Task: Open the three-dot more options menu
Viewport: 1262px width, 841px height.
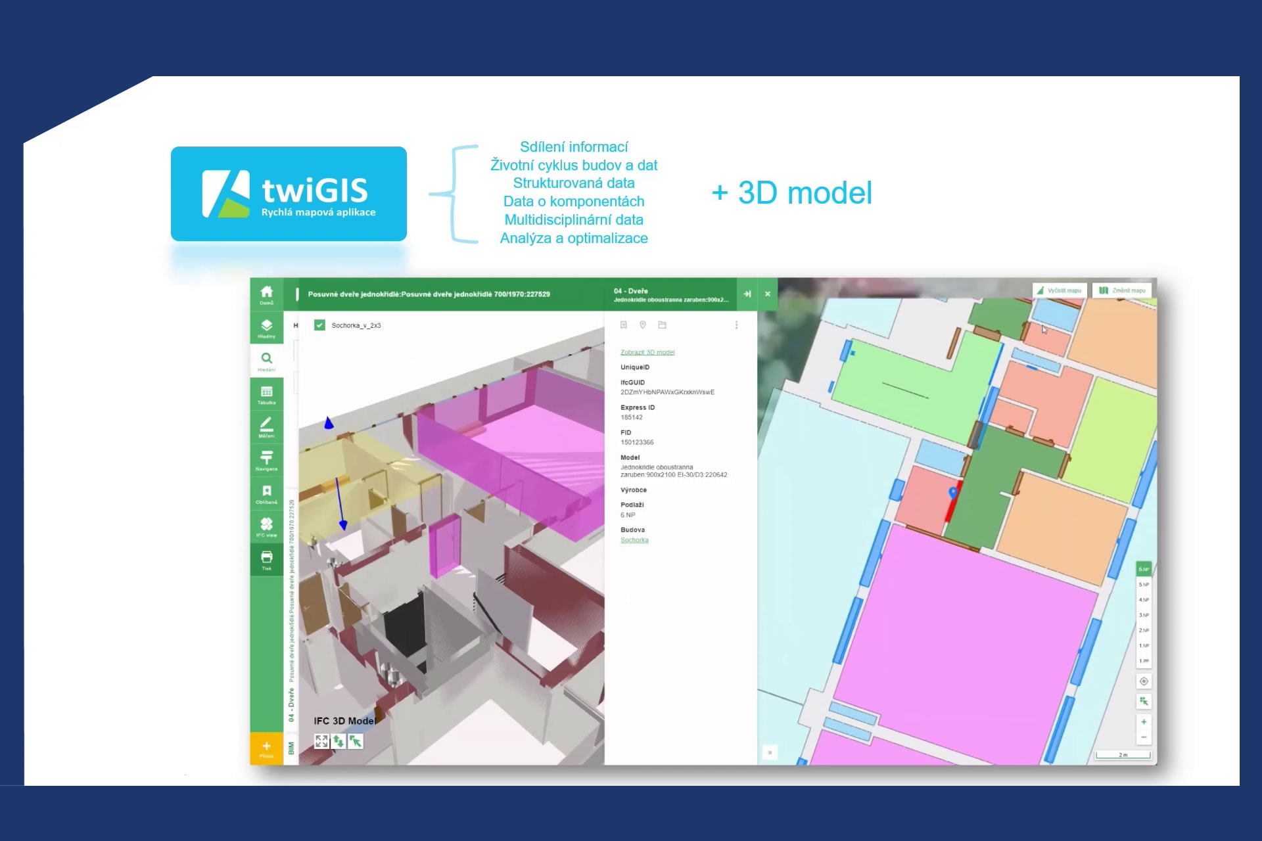Action: pyautogui.click(x=736, y=325)
